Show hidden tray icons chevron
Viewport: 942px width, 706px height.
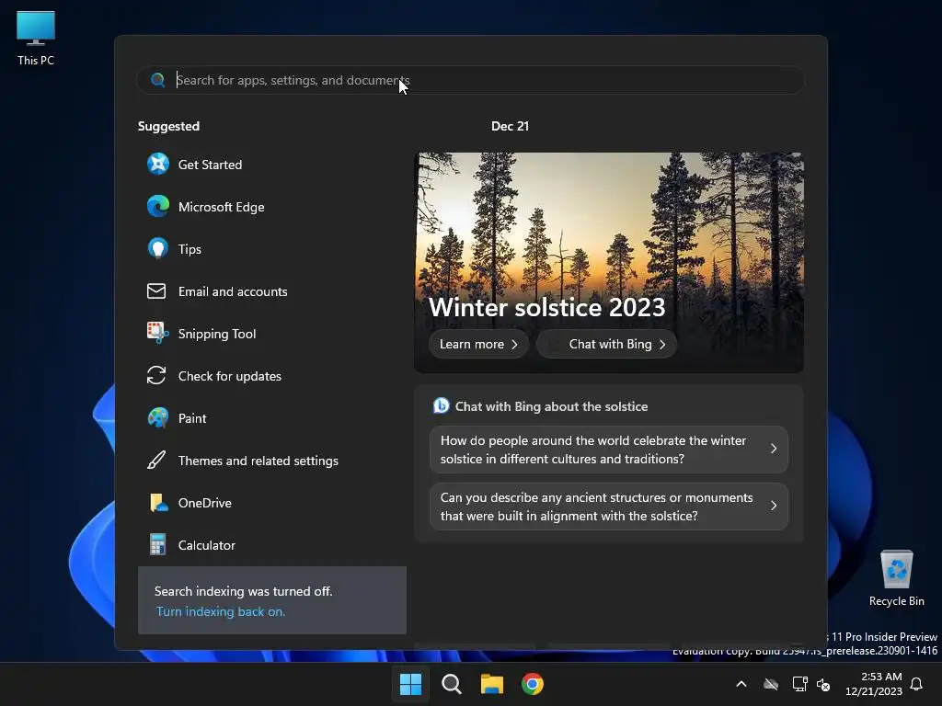click(x=741, y=684)
